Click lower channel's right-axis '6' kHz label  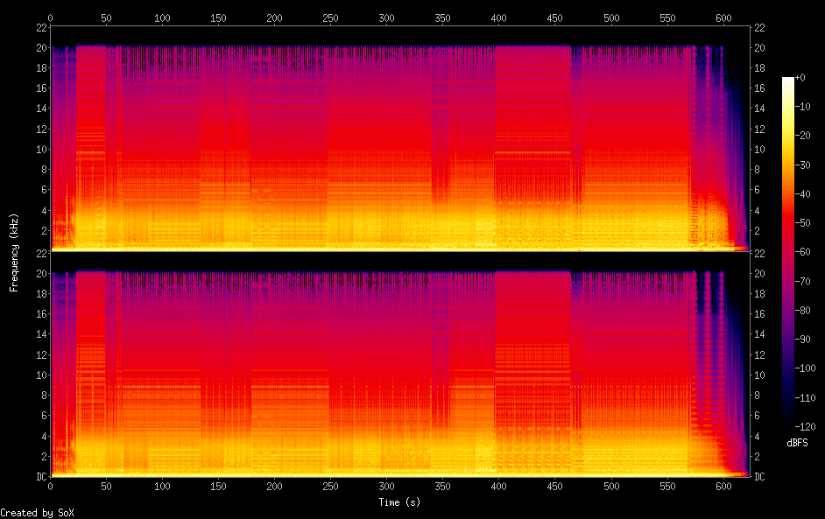pos(758,416)
